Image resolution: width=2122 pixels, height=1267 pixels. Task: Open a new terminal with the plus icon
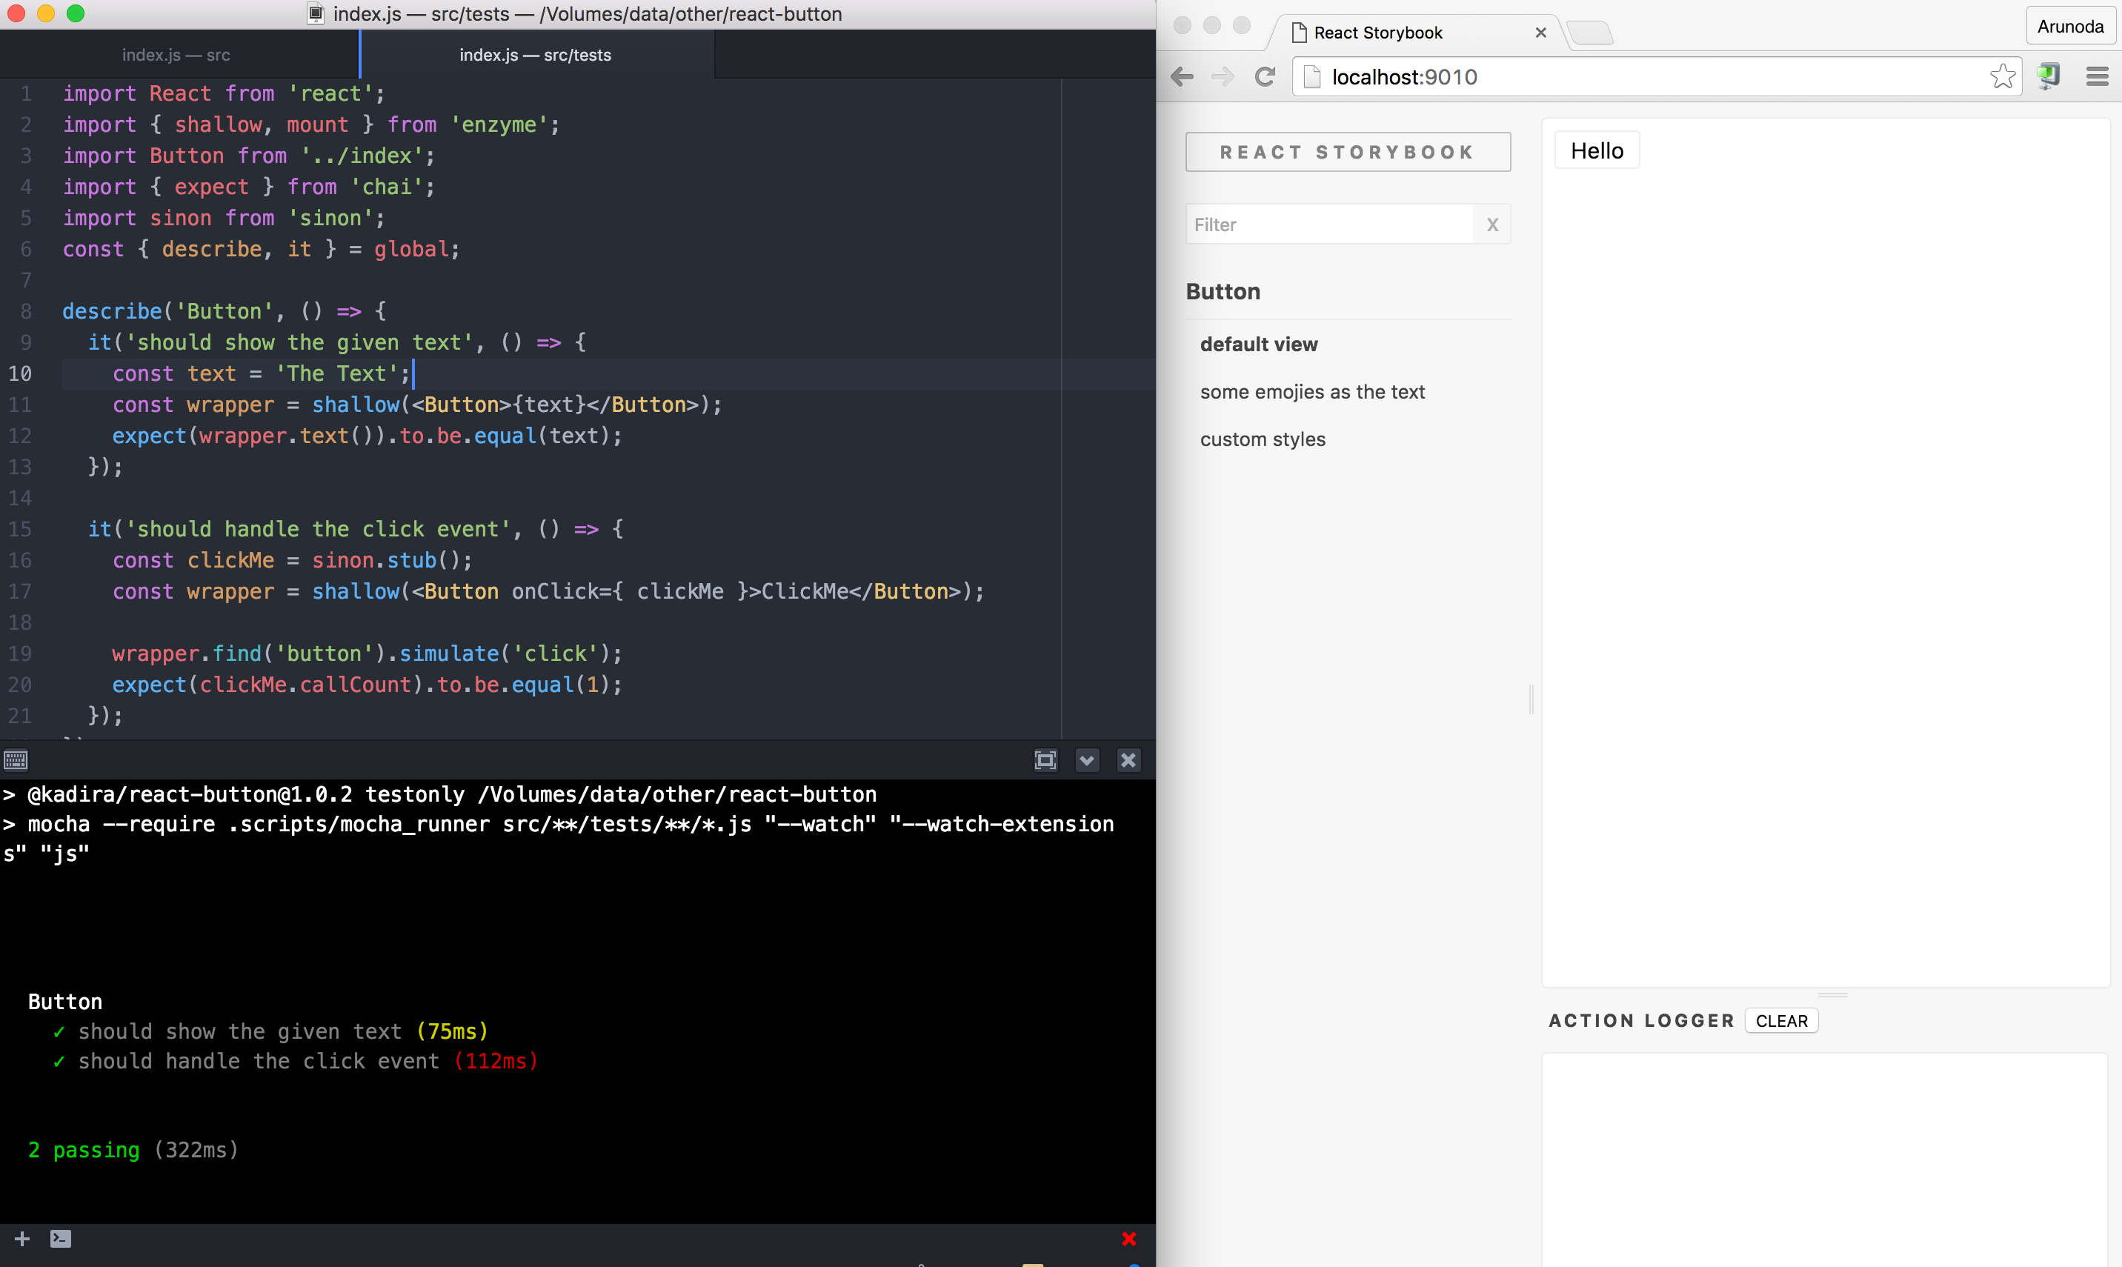tap(21, 1238)
